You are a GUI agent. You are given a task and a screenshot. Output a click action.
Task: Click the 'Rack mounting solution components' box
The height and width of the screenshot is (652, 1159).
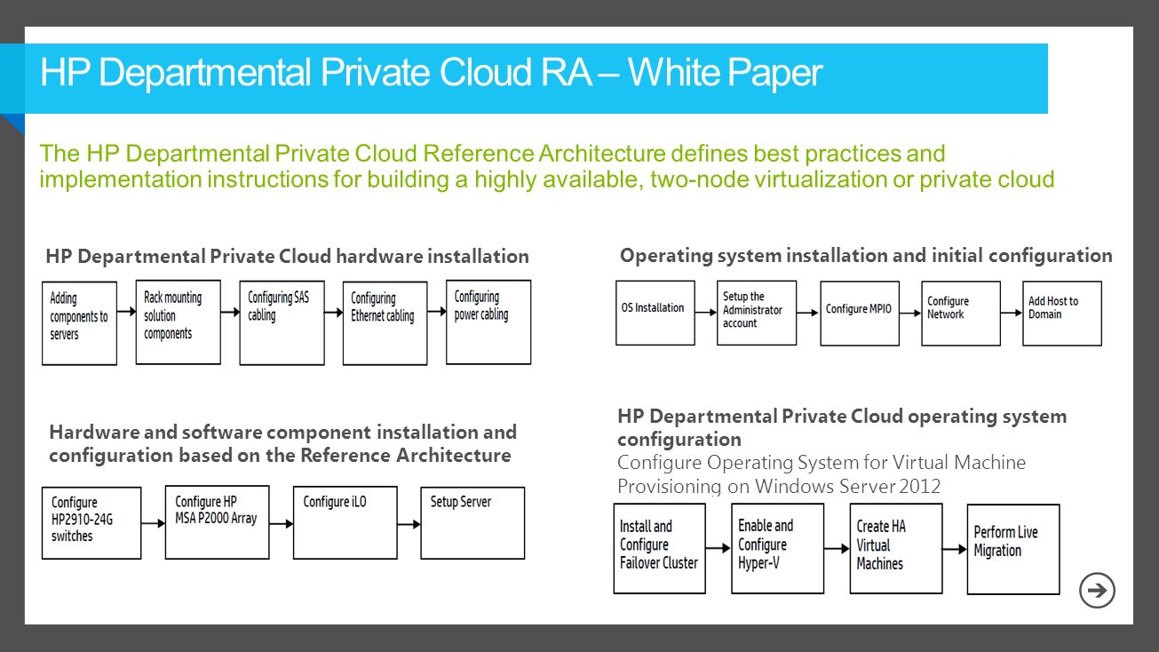point(179,322)
